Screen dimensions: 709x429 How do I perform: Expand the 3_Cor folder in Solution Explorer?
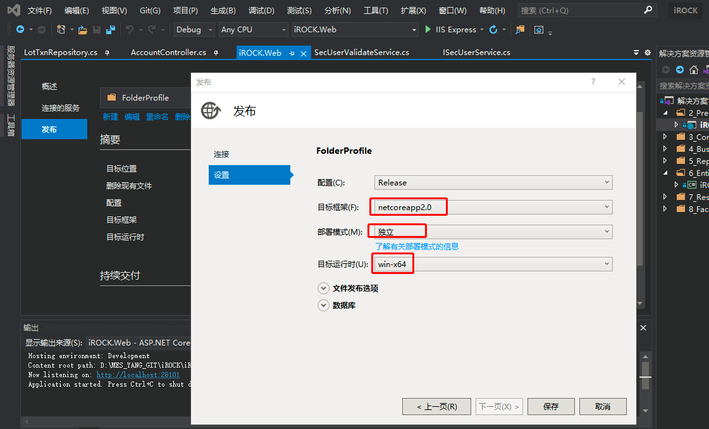665,137
